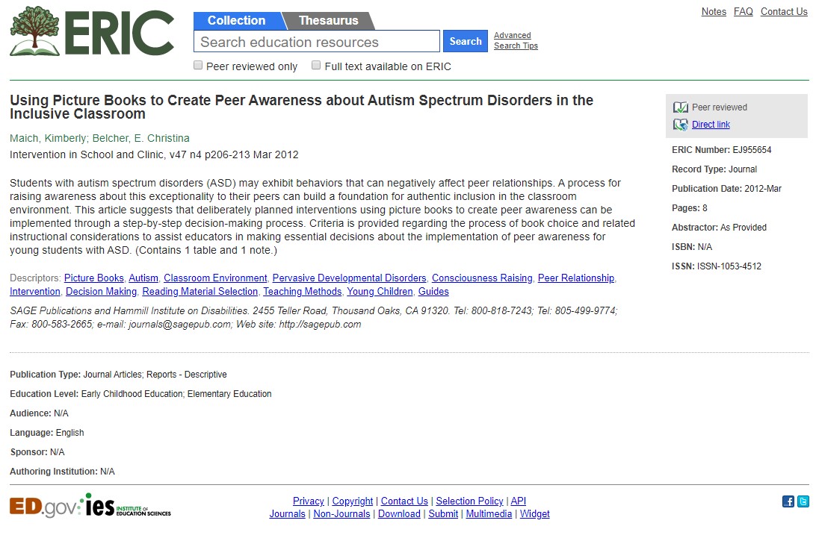Screen dimensions: 816x541
Task: Click the Direct link globe icon
Action: 680,125
